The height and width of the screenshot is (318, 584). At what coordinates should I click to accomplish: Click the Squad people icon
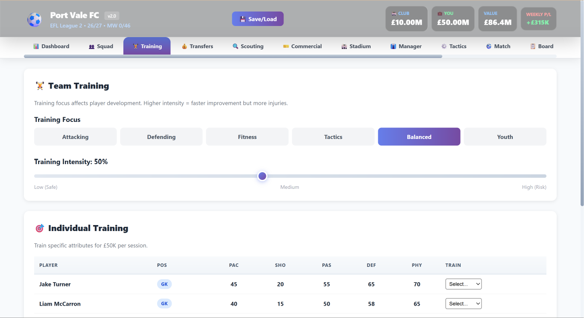(91, 46)
